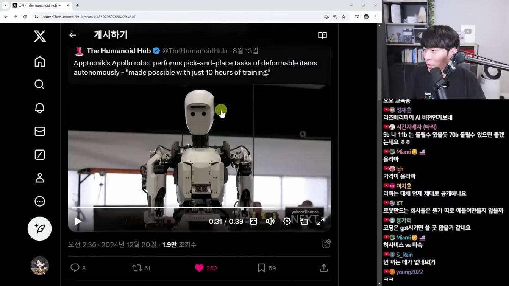The height and width of the screenshot is (286, 509).
Task: Open browser media control icon
Action: pos(357,17)
